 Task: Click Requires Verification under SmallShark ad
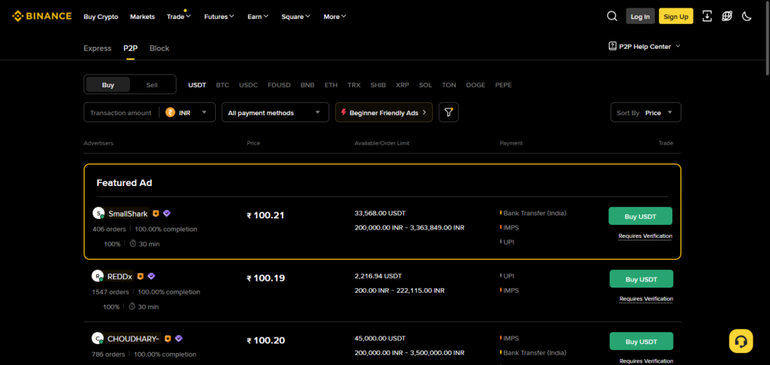click(x=645, y=236)
